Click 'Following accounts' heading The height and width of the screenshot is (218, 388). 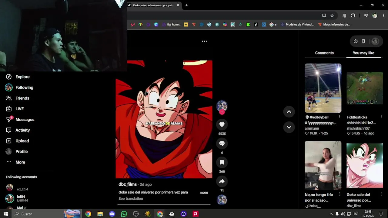point(21,177)
